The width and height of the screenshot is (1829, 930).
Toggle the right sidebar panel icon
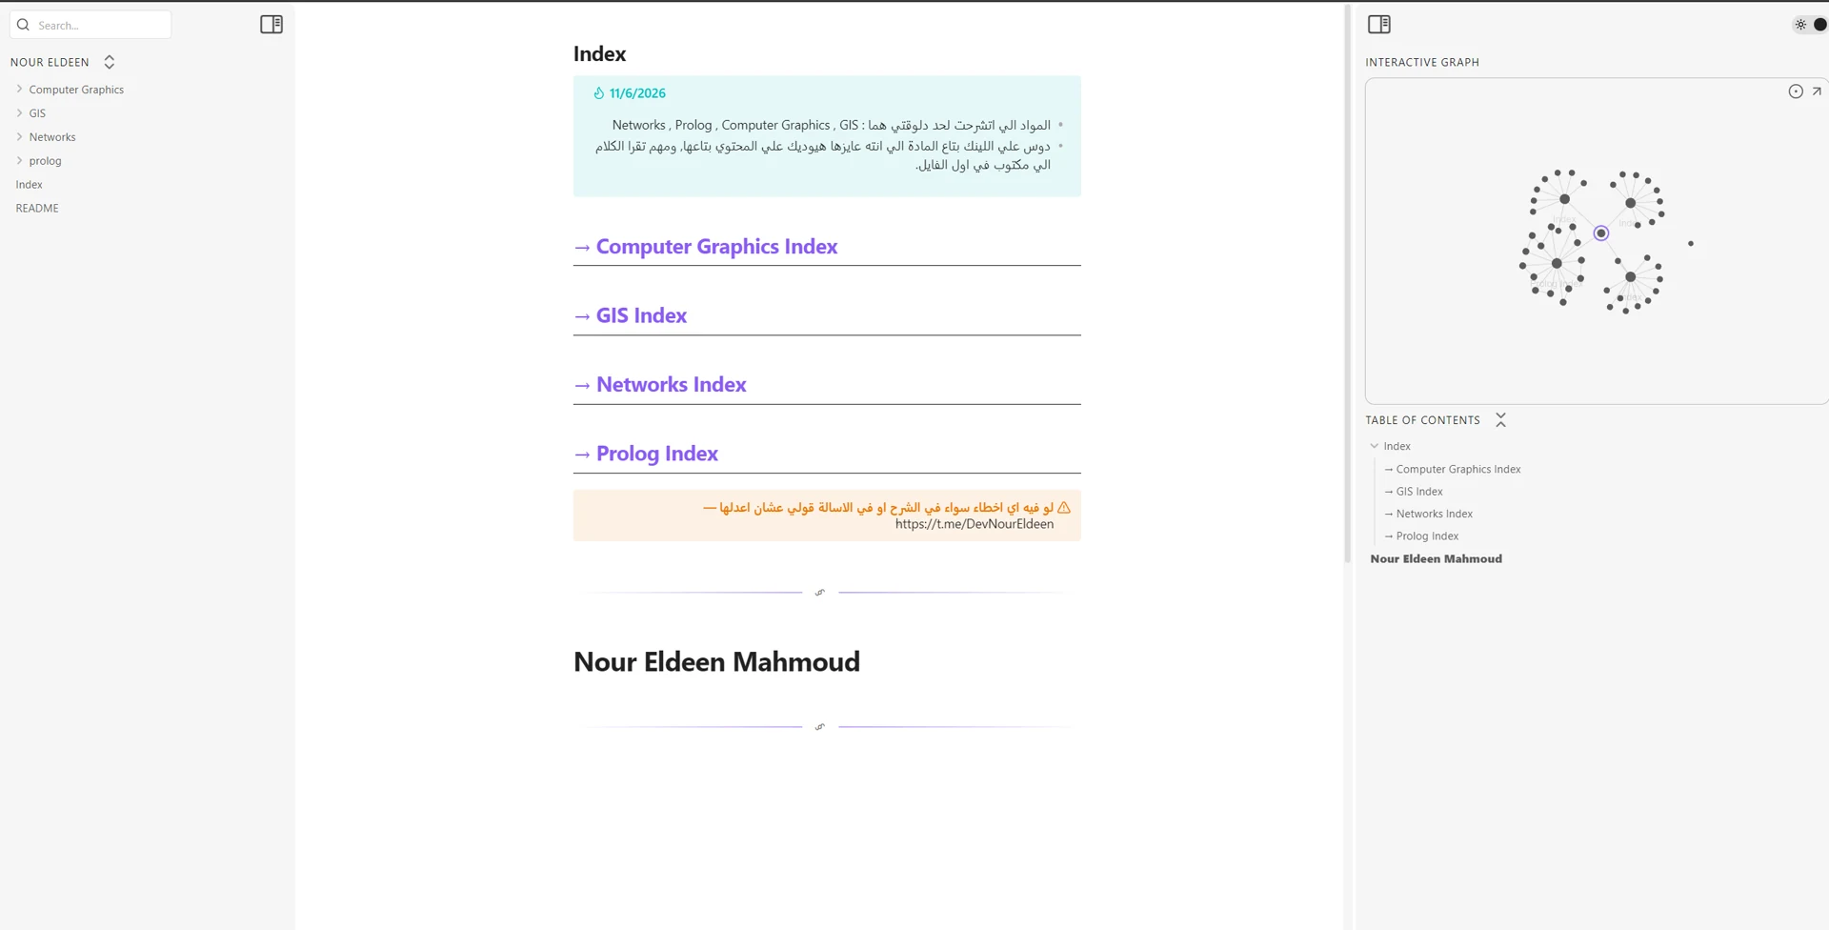1379,25
